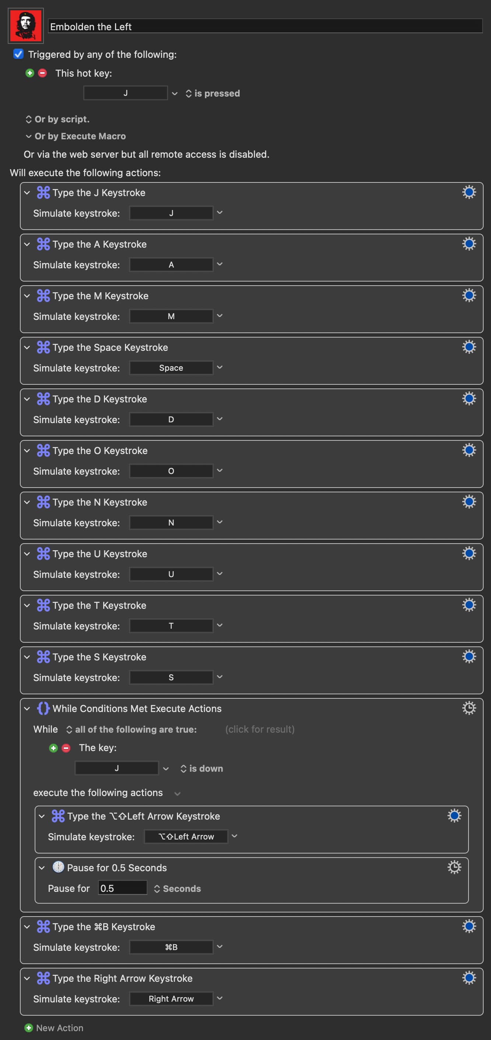Switch the 'is down' key state popup

tap(202, 769)
